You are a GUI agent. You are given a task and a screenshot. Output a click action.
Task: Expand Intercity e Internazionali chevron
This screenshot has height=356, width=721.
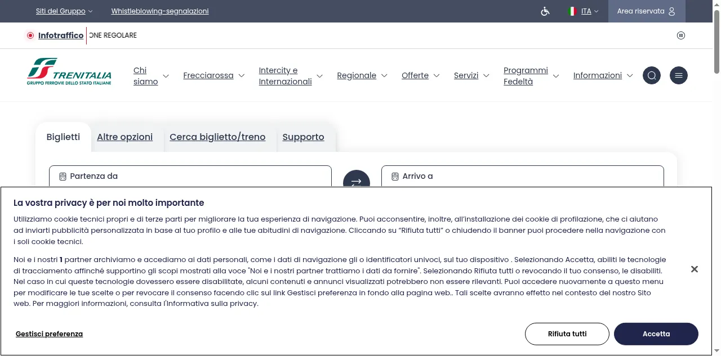tap(319, 76)
